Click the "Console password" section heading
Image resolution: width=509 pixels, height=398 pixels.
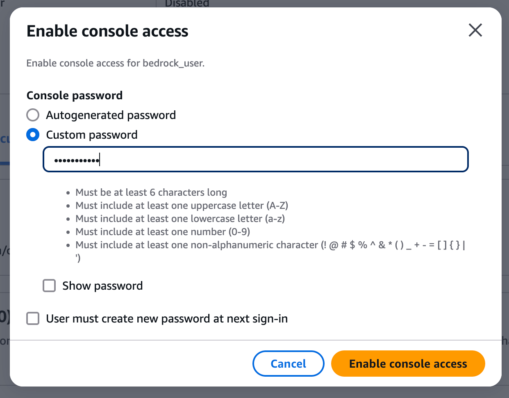pos(75,95)
